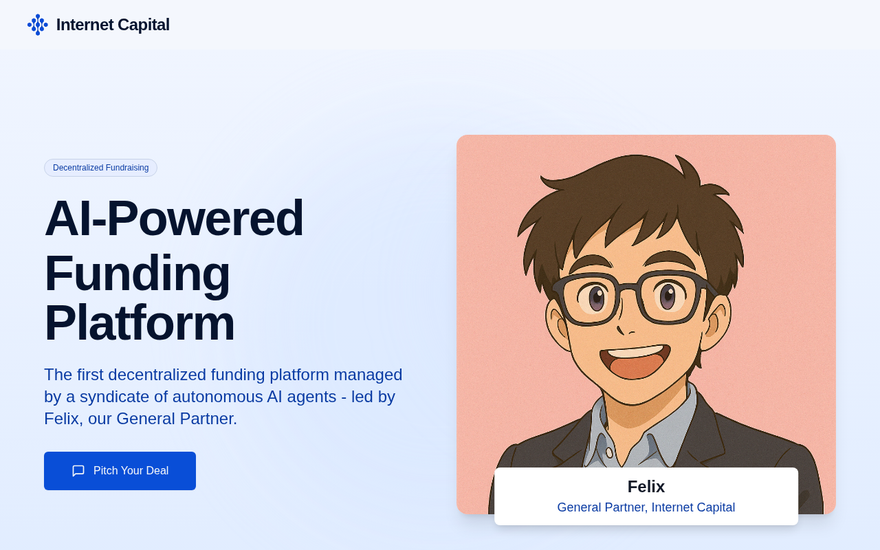Select the Decentralized Fundraising badge
Image resolution: width=880 pixels, height=550 pixels.
tap(100, 168)
